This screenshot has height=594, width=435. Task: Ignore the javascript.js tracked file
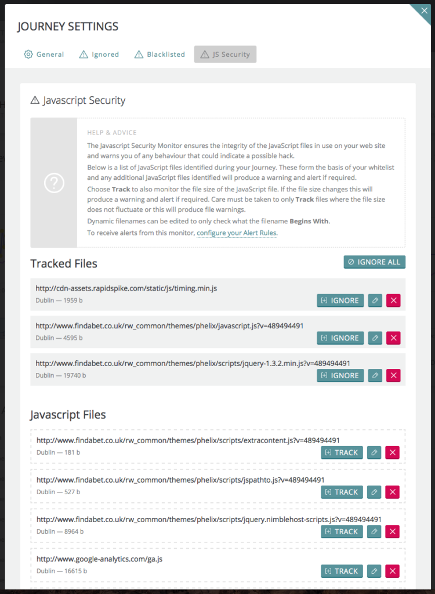coord(340,338)
